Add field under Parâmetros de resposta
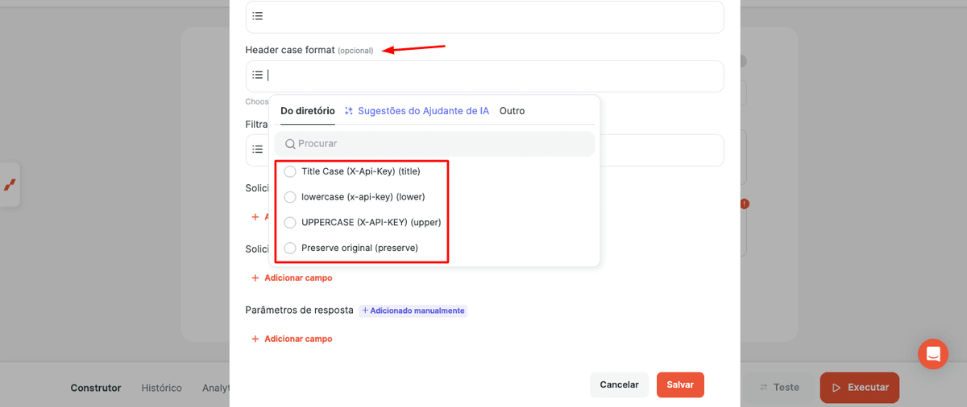Viewport: 967px width, 407px height. 292,339
